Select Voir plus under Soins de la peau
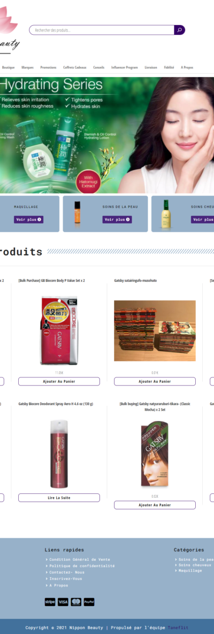The width and height of the screenshot is (214, 634). coord(117,220)
